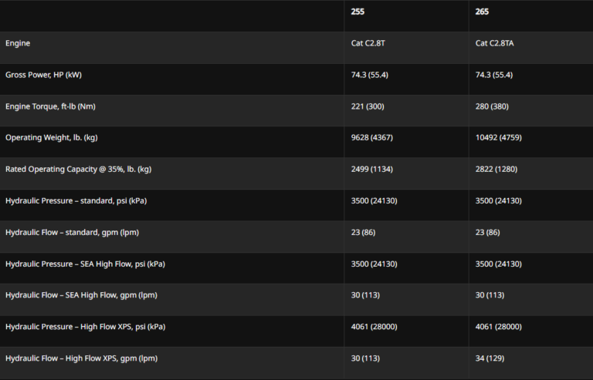Click the 10492 (4759) weight value

pyautogui.click(x=501, y=138)
